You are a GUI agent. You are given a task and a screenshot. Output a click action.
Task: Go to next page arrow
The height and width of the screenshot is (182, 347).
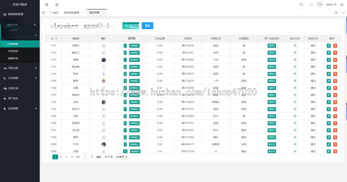click(x=72, y=157)
